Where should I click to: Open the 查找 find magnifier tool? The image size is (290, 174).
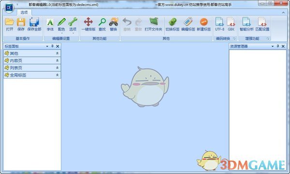point(102,24)
